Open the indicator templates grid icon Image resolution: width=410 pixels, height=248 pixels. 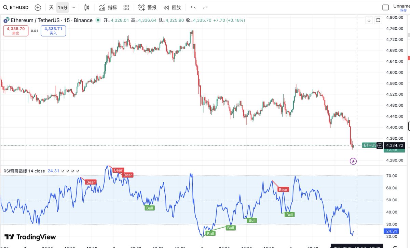pyautogui.click(x=126, y=7)
